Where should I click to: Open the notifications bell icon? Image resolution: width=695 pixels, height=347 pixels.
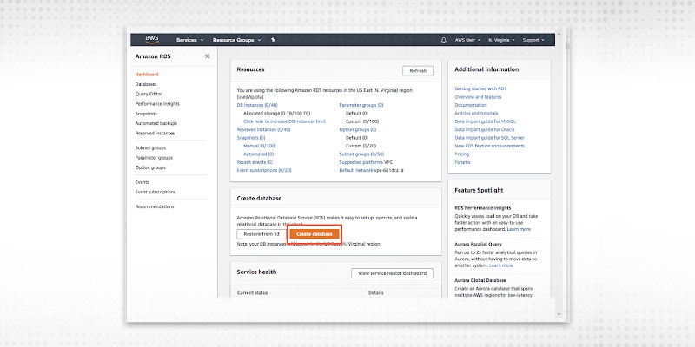(x=444, y=40)
